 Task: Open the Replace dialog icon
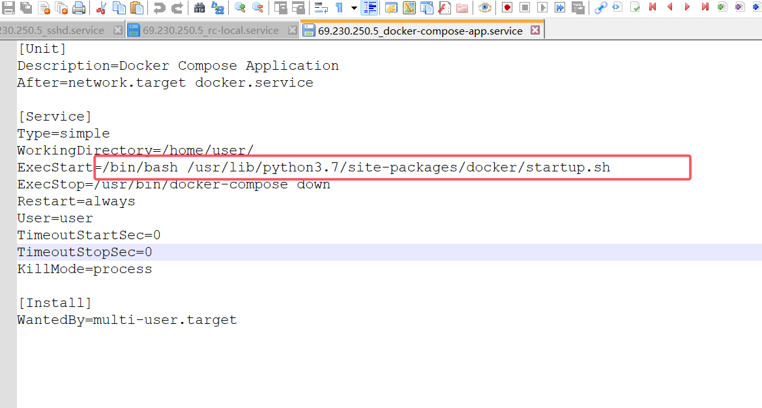coord(217,7)
